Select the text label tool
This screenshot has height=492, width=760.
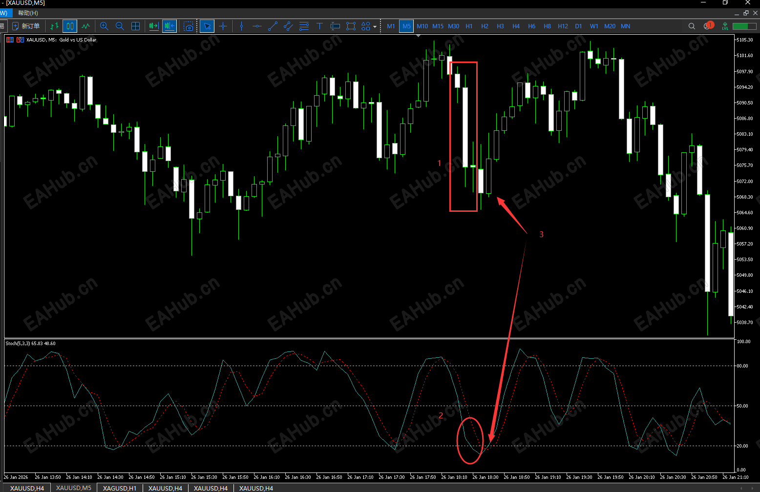click(319, 26)
